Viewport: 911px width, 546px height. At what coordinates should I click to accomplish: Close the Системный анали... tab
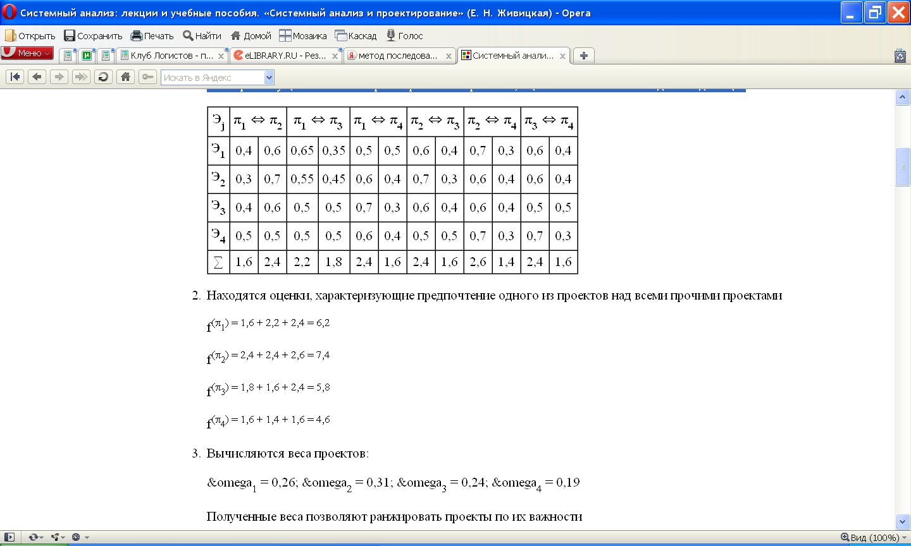(x=562, y=56)
